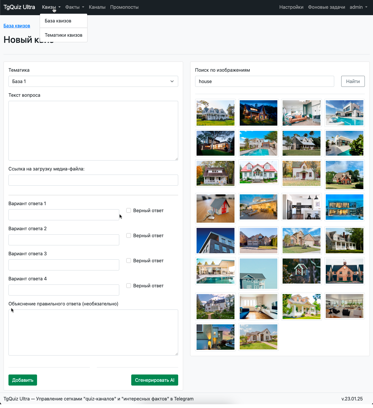Select the small house in autumn field thumbnail
373x408 pixels.
(x=302, y=173)
